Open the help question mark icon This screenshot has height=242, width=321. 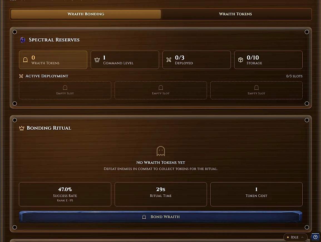(x=315, y=237)
